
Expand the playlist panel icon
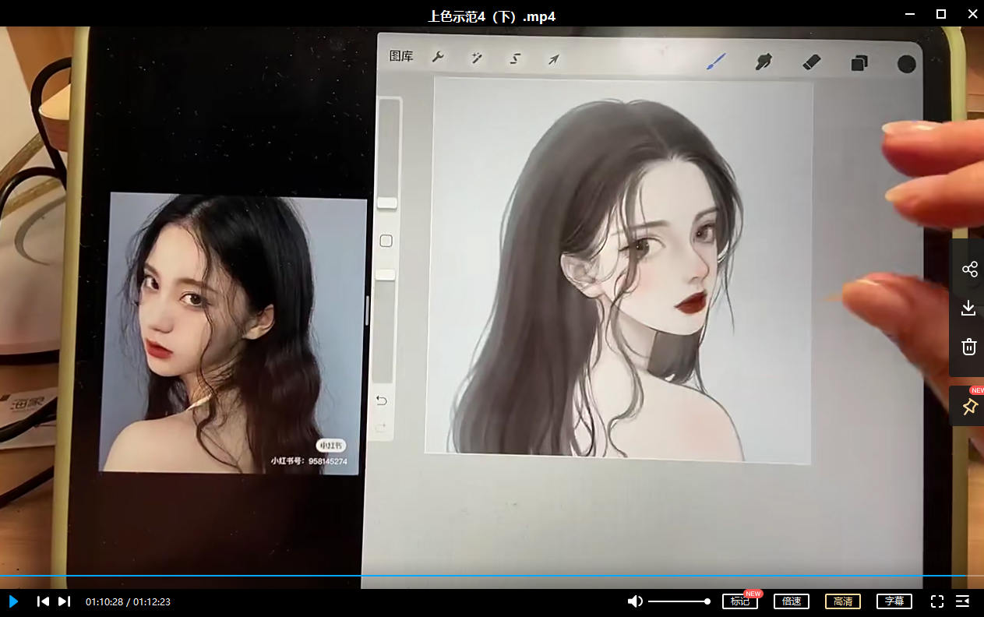point(963,601)
